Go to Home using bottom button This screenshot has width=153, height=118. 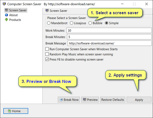pyautogui.click(x=16, y=111)
